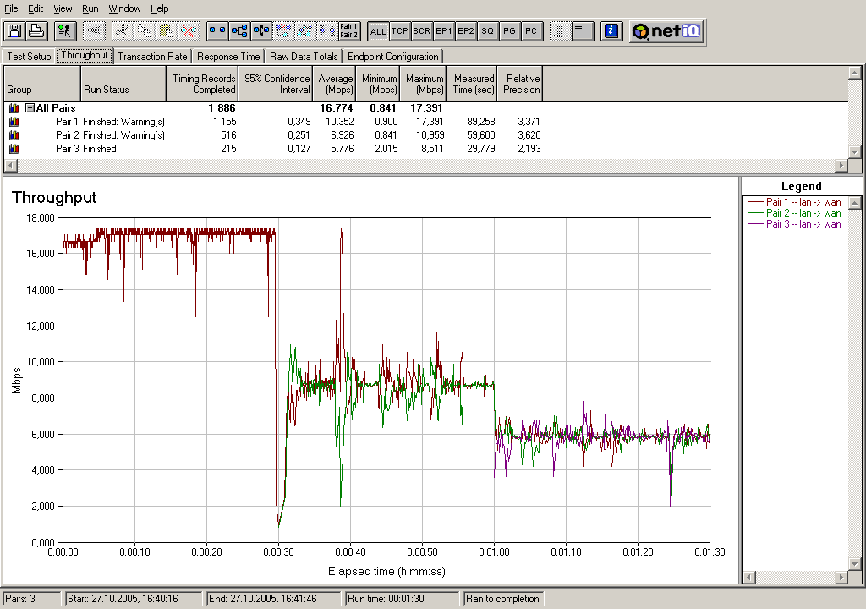Open the Run menu
The width and height of the screenshot is (866, 609).
point(90,8)
